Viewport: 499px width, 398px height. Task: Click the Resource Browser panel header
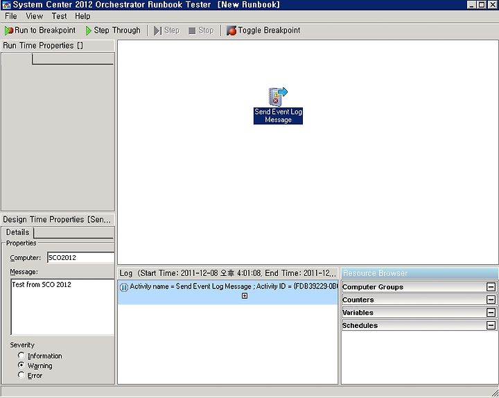[419, 273]
